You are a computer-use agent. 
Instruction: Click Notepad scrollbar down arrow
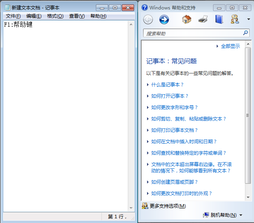click(131, 208)
